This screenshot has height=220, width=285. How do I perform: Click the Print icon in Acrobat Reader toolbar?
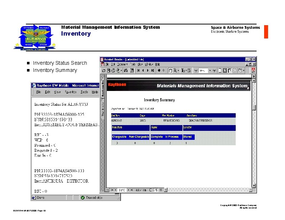coord(113,70)
